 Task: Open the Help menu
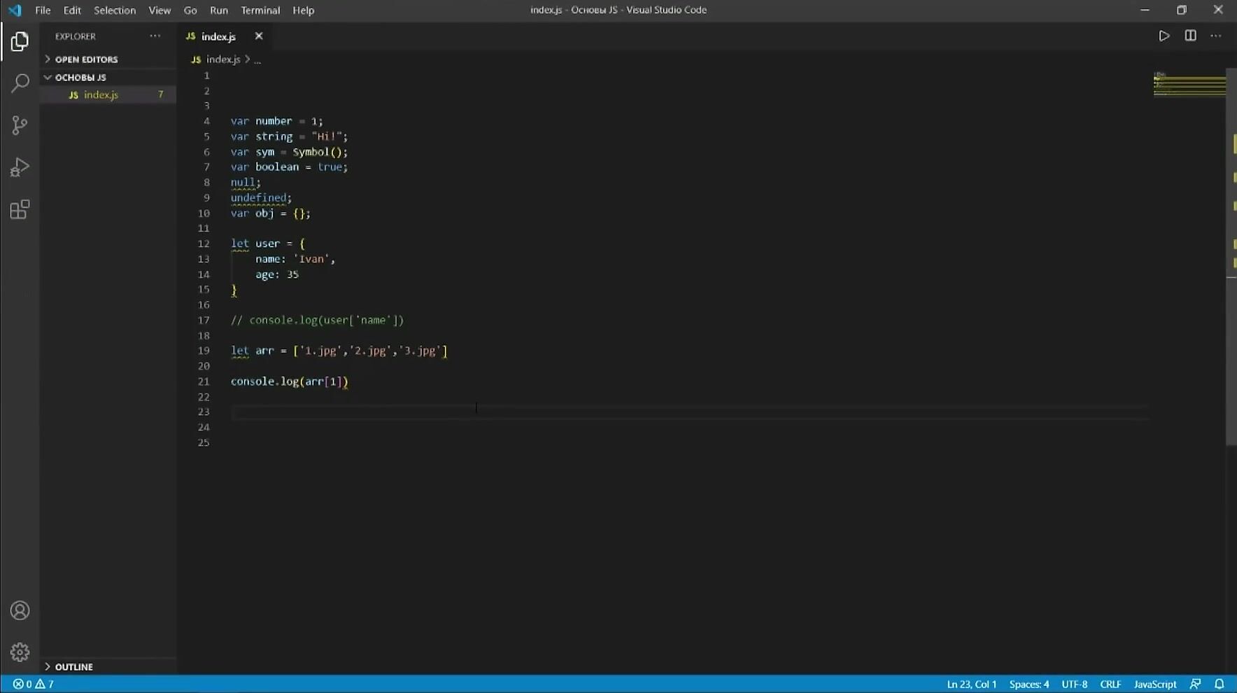click(x=303, y=10)
